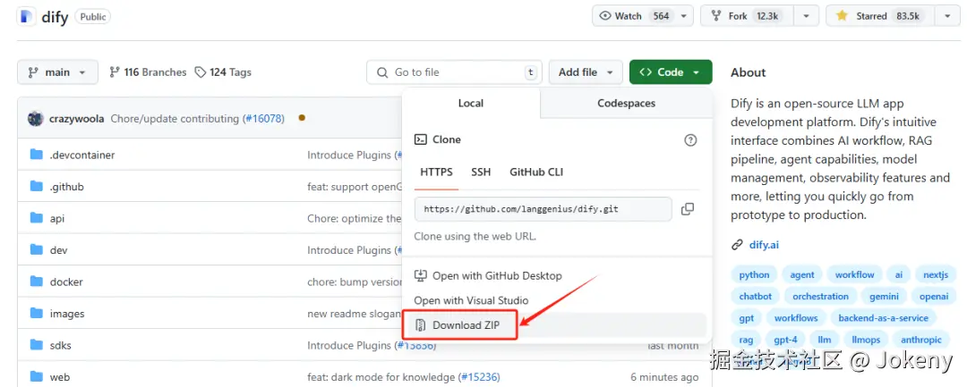Viewport: 967px width, 387px height.
Task: Click the gpt-4 topic tag
Action: (786, 340)
